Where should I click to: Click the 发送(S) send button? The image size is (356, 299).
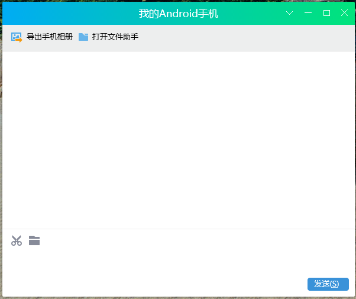pyautogui.click(x=328, y=284)
